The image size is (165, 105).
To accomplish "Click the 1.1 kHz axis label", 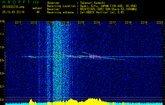I will 2,34.
